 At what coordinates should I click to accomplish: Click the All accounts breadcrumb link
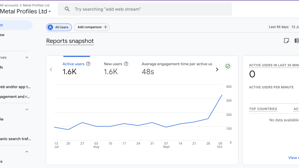tap(9, 5)
